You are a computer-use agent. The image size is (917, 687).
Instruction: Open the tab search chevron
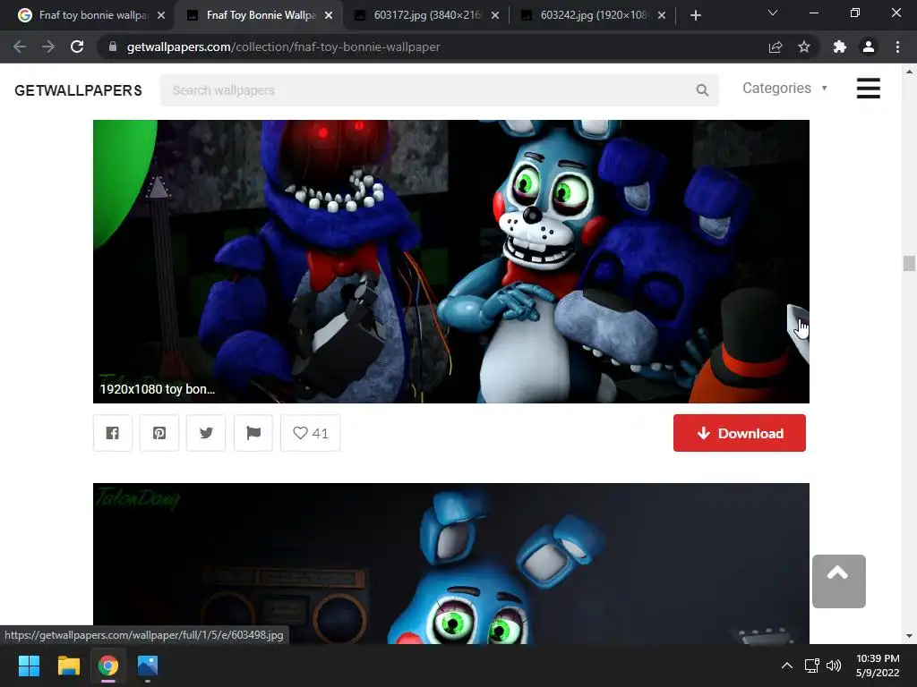773,13
